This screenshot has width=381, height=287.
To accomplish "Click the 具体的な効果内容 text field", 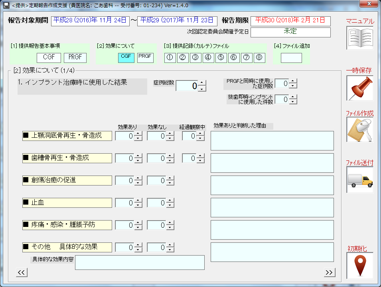I will [x=140, y=262].
